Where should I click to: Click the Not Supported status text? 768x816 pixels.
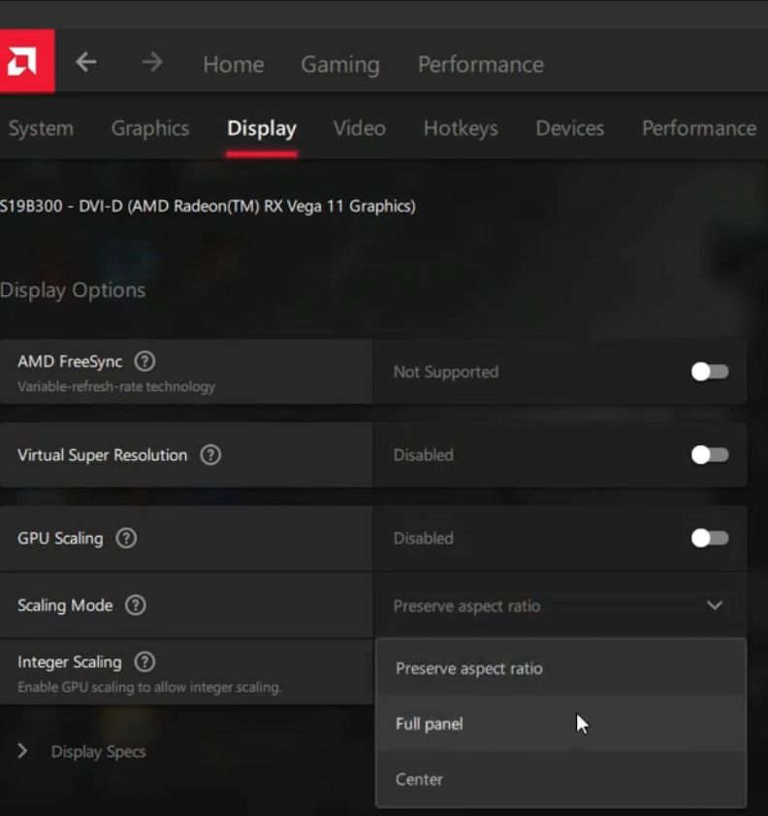click(x=446, y=372)
